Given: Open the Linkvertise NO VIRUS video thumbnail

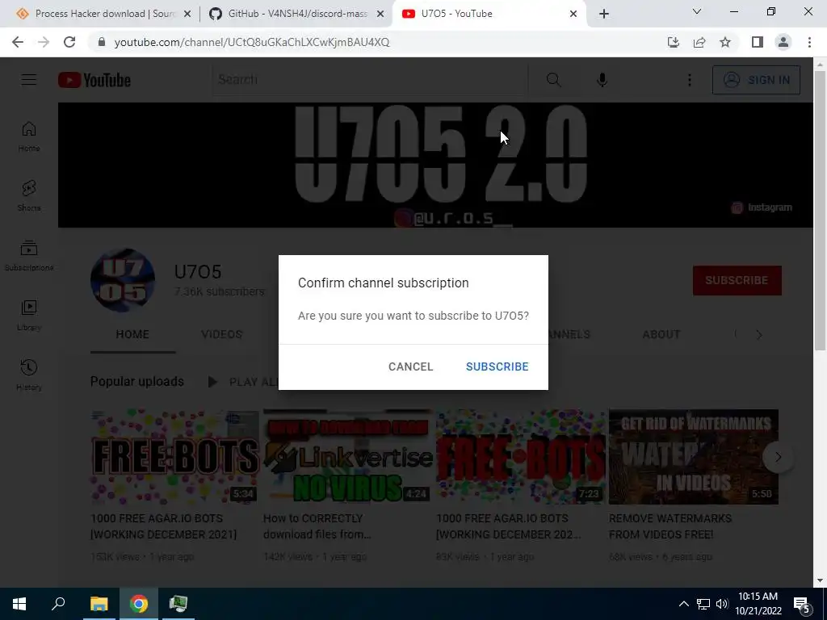Looking at the screenshot, I should point(347,457).
